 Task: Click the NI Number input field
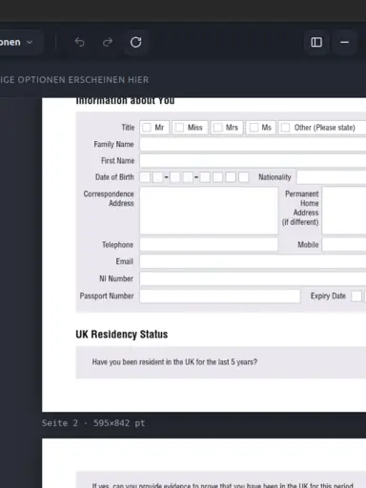click(x=253, y=278)
